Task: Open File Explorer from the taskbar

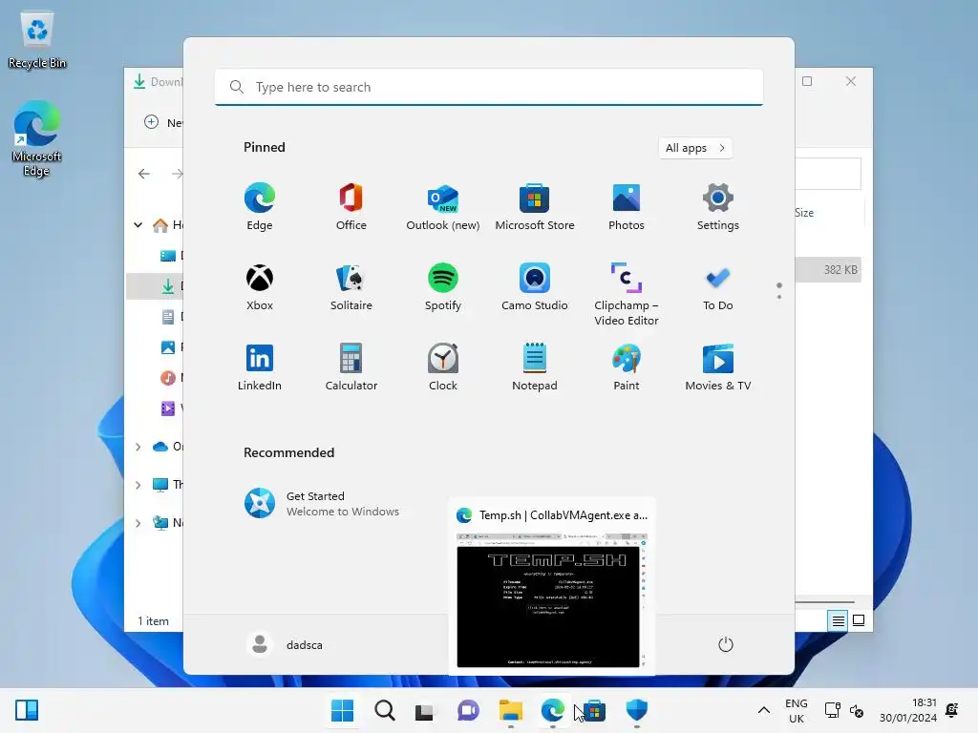Action: [511, 710]
